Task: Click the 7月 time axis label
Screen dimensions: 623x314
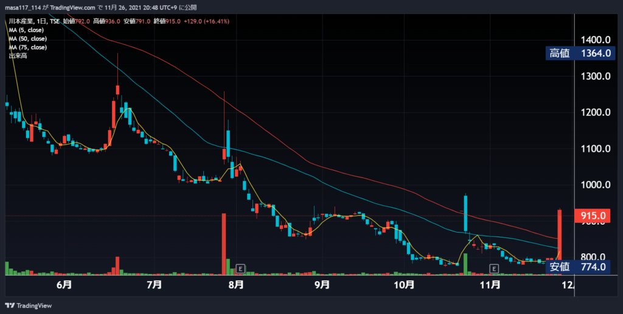Action: [x=154, y=285]
